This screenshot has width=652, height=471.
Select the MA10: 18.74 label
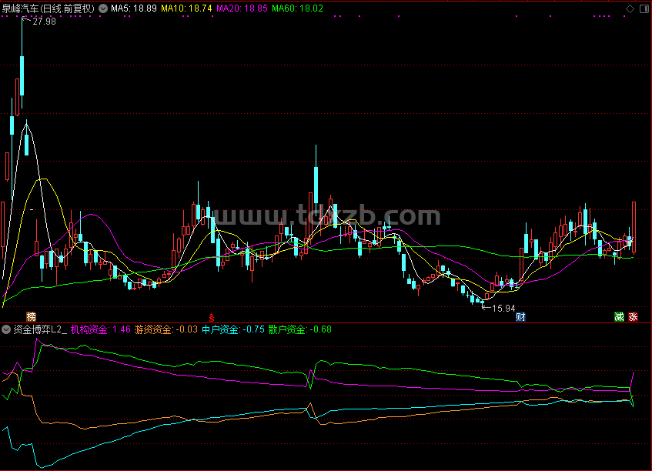186,8
